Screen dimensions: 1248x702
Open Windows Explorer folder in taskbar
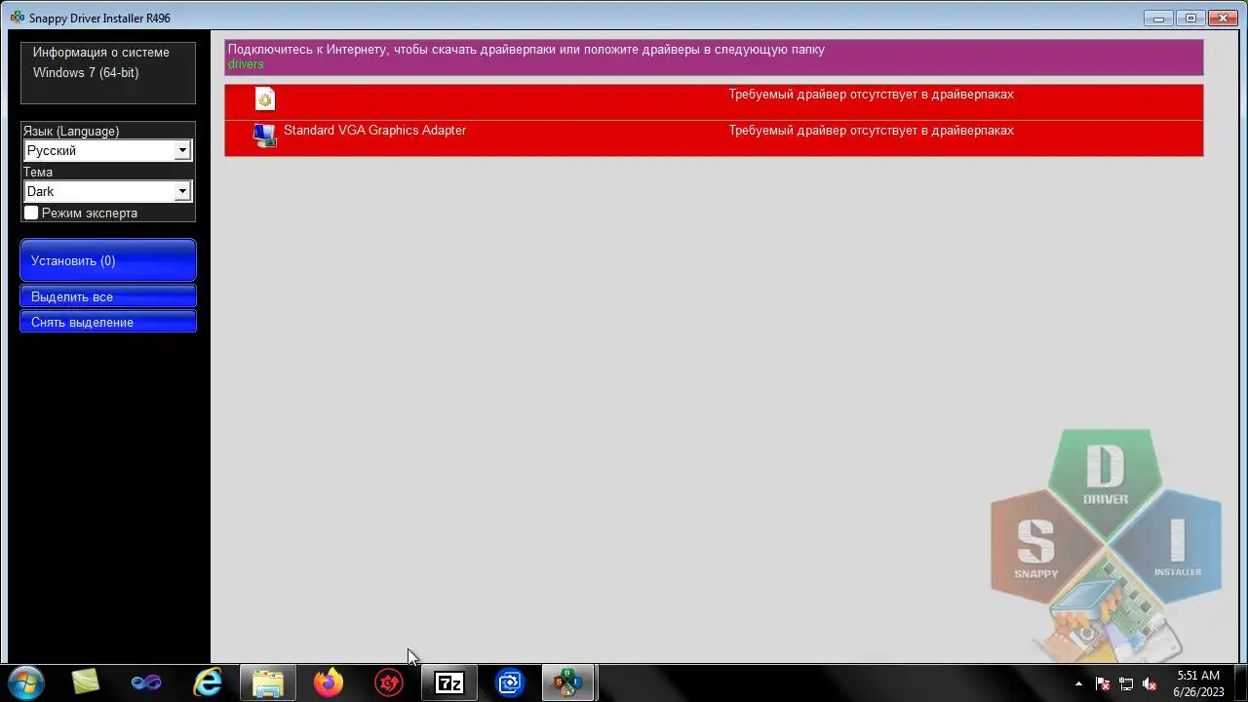click(268, 682)
